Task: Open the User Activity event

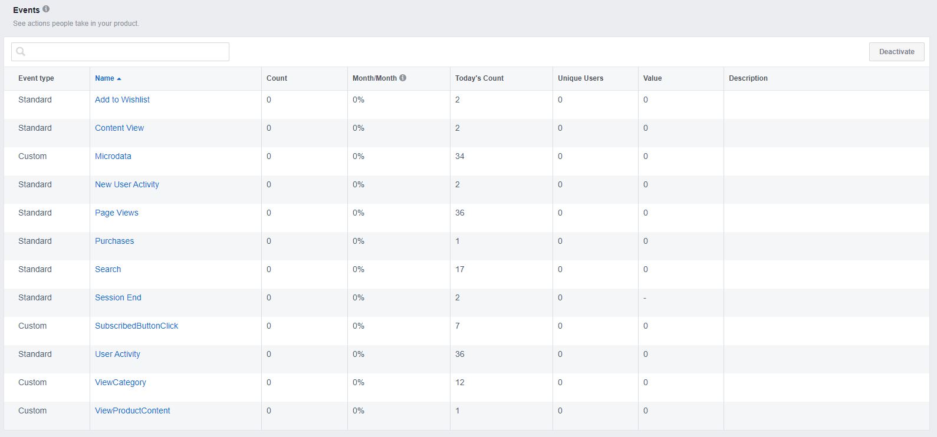Action: click(x=117, y=354)
